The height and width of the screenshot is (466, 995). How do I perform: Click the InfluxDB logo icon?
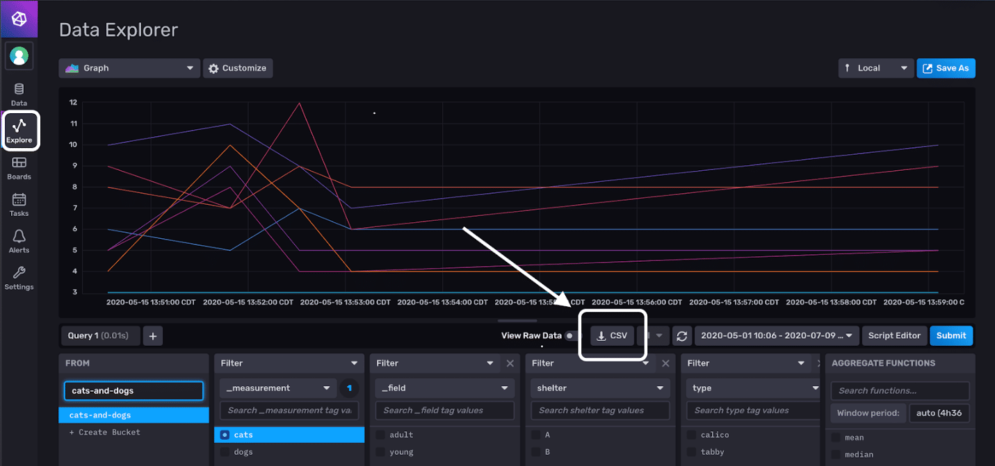pos(18,18)
